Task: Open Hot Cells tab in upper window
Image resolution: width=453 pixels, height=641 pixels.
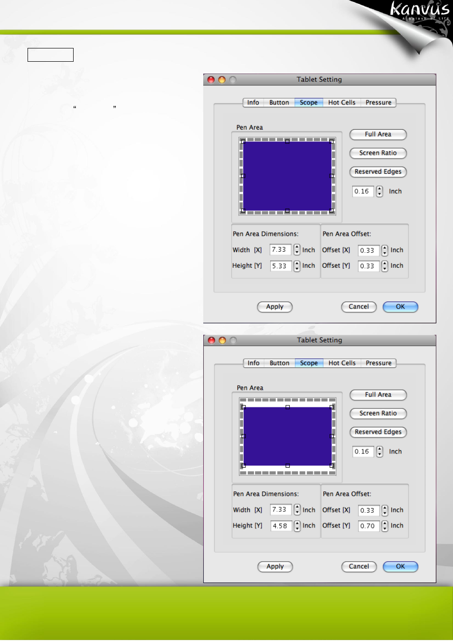Action: click(342, 103)
